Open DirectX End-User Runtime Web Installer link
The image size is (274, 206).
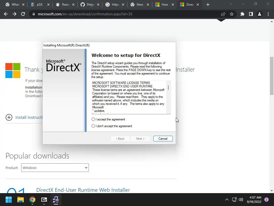83,190
